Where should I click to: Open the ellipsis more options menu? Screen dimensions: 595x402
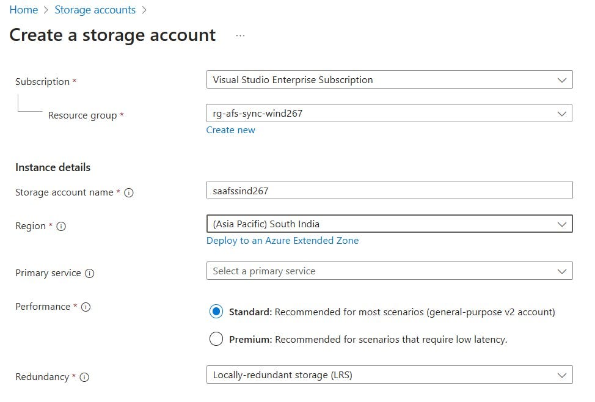click(x=240, y=35)
